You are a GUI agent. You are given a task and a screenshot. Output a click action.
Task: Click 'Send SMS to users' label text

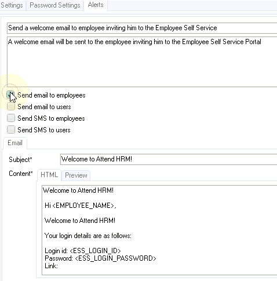point(44,130)
